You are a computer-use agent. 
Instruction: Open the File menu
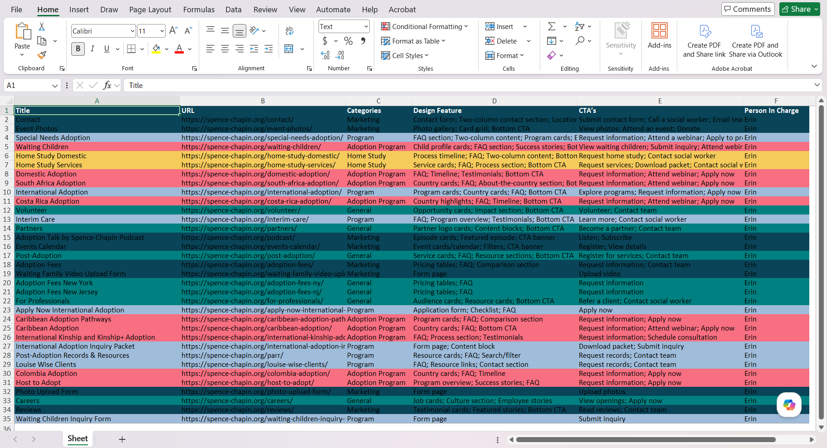point(16,10)
